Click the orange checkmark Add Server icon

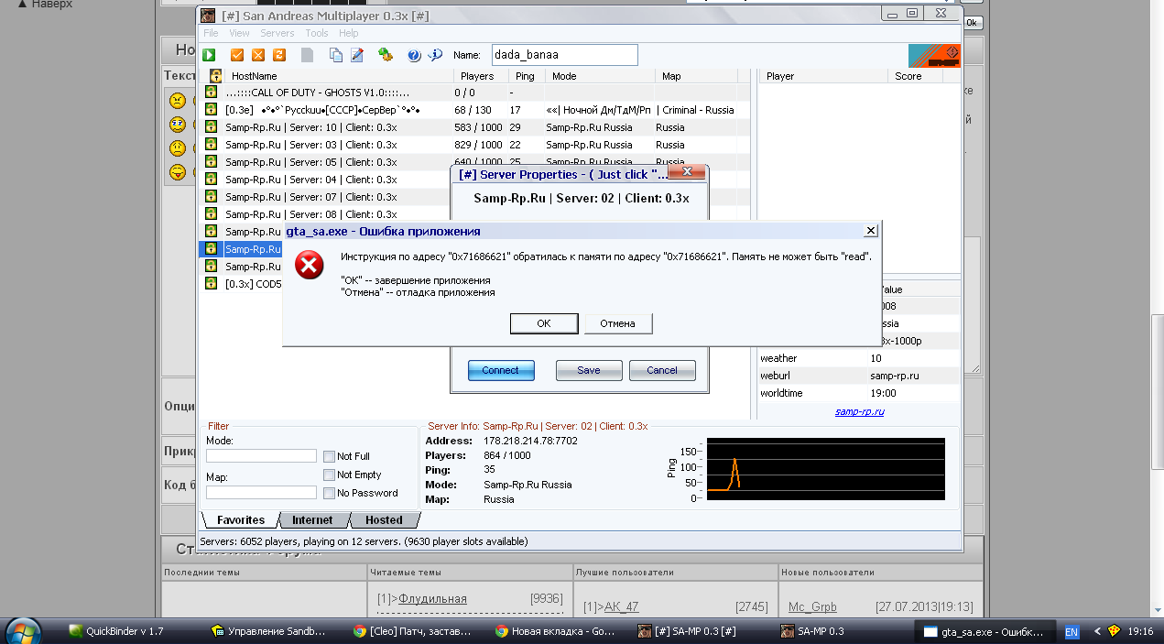pos(237,55)
